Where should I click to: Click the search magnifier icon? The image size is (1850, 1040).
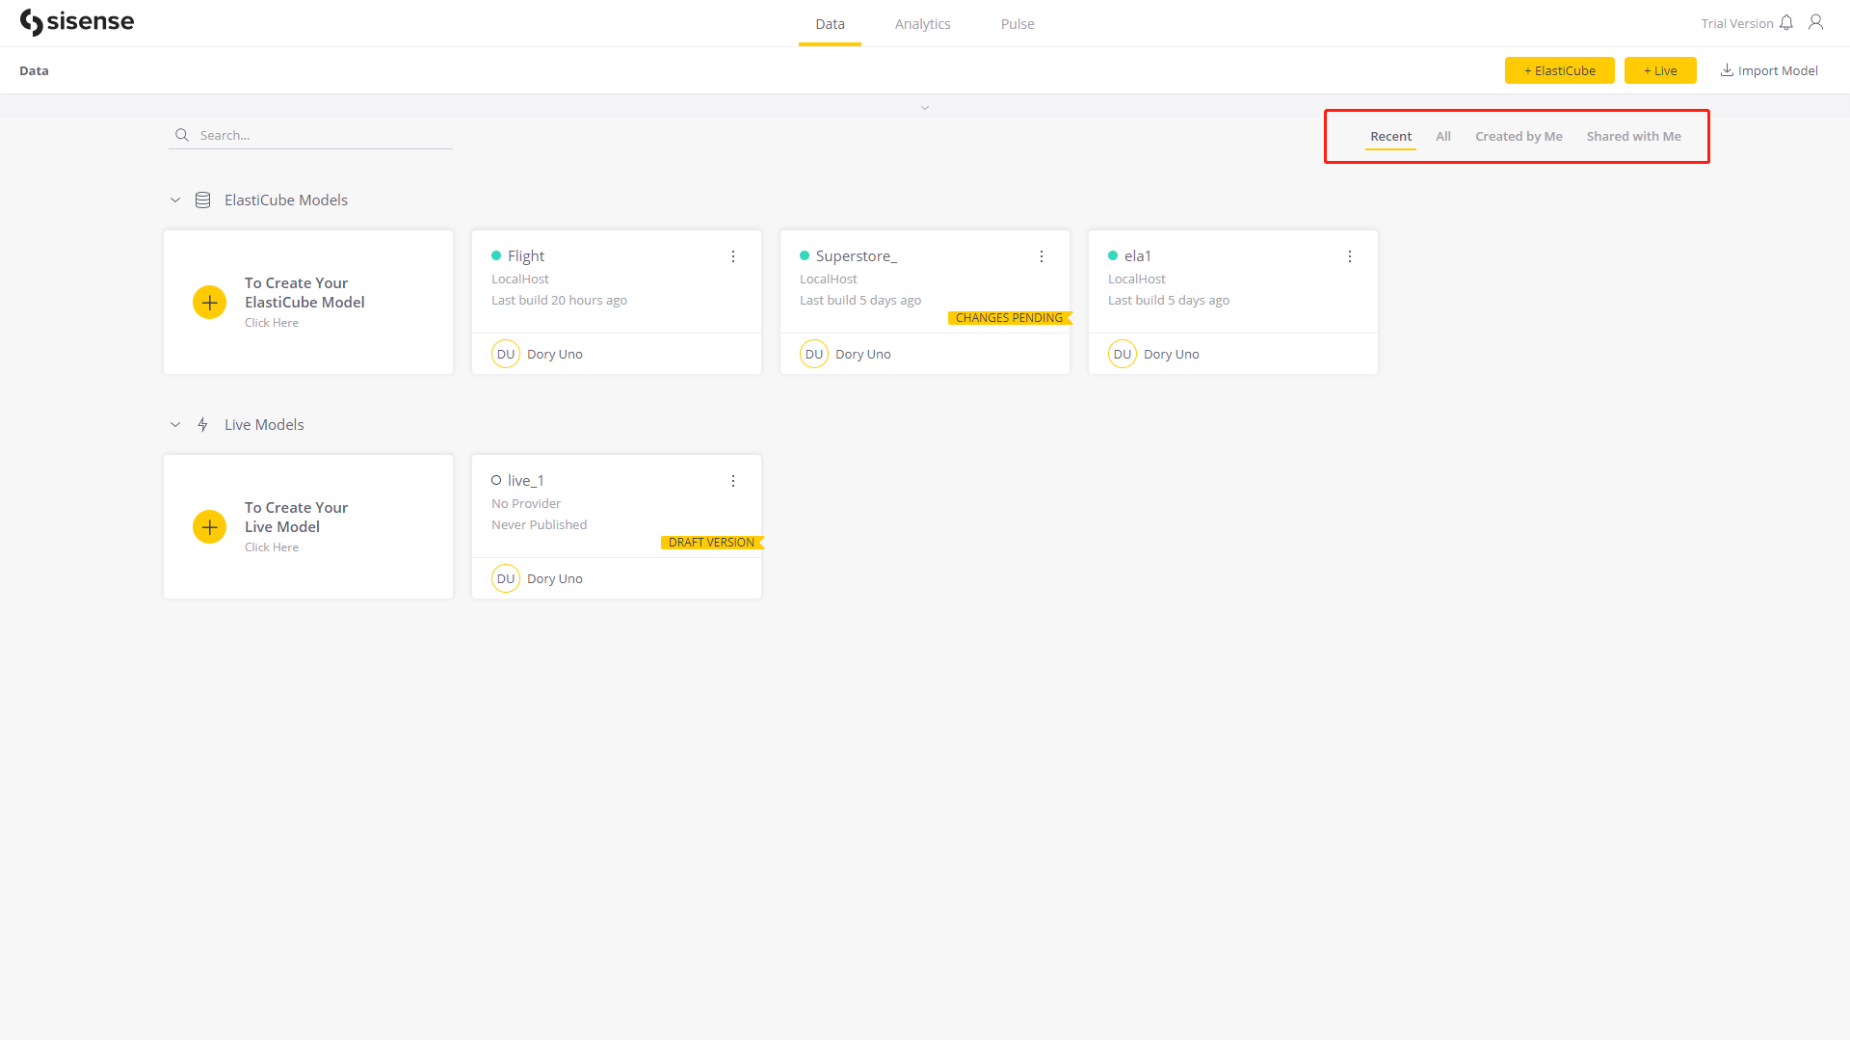[x=181, y=135]
